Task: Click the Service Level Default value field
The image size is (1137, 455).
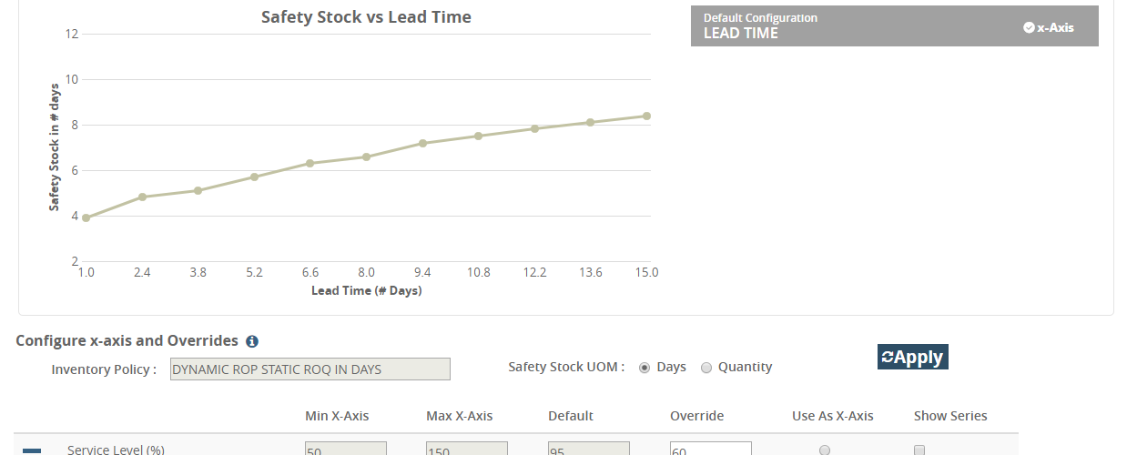Action: point(588,449)
